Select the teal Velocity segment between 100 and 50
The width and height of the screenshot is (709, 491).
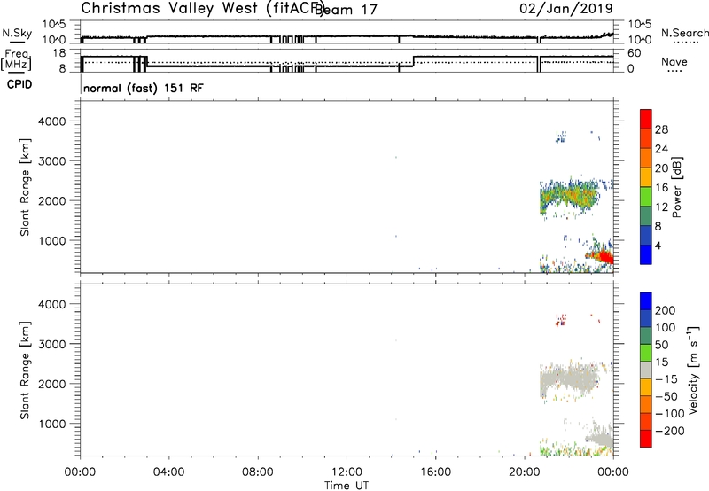click(646, 336)
